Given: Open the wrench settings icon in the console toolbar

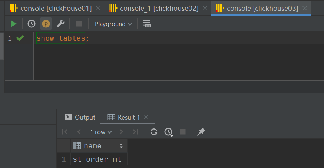Looking at the screenshot, I should 60,24.
